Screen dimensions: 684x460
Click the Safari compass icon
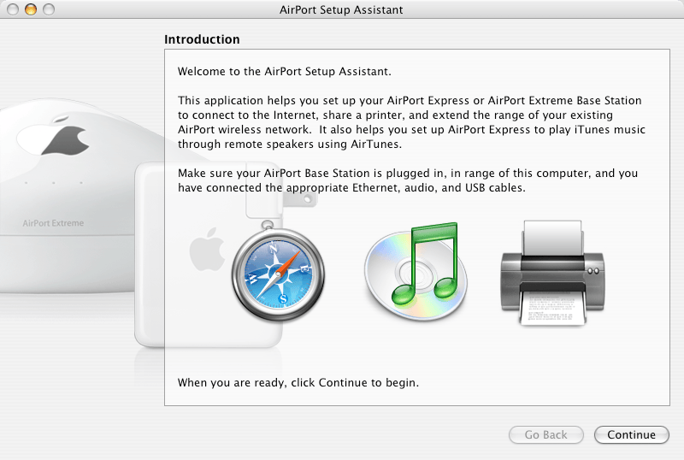(x=278, y=273)
